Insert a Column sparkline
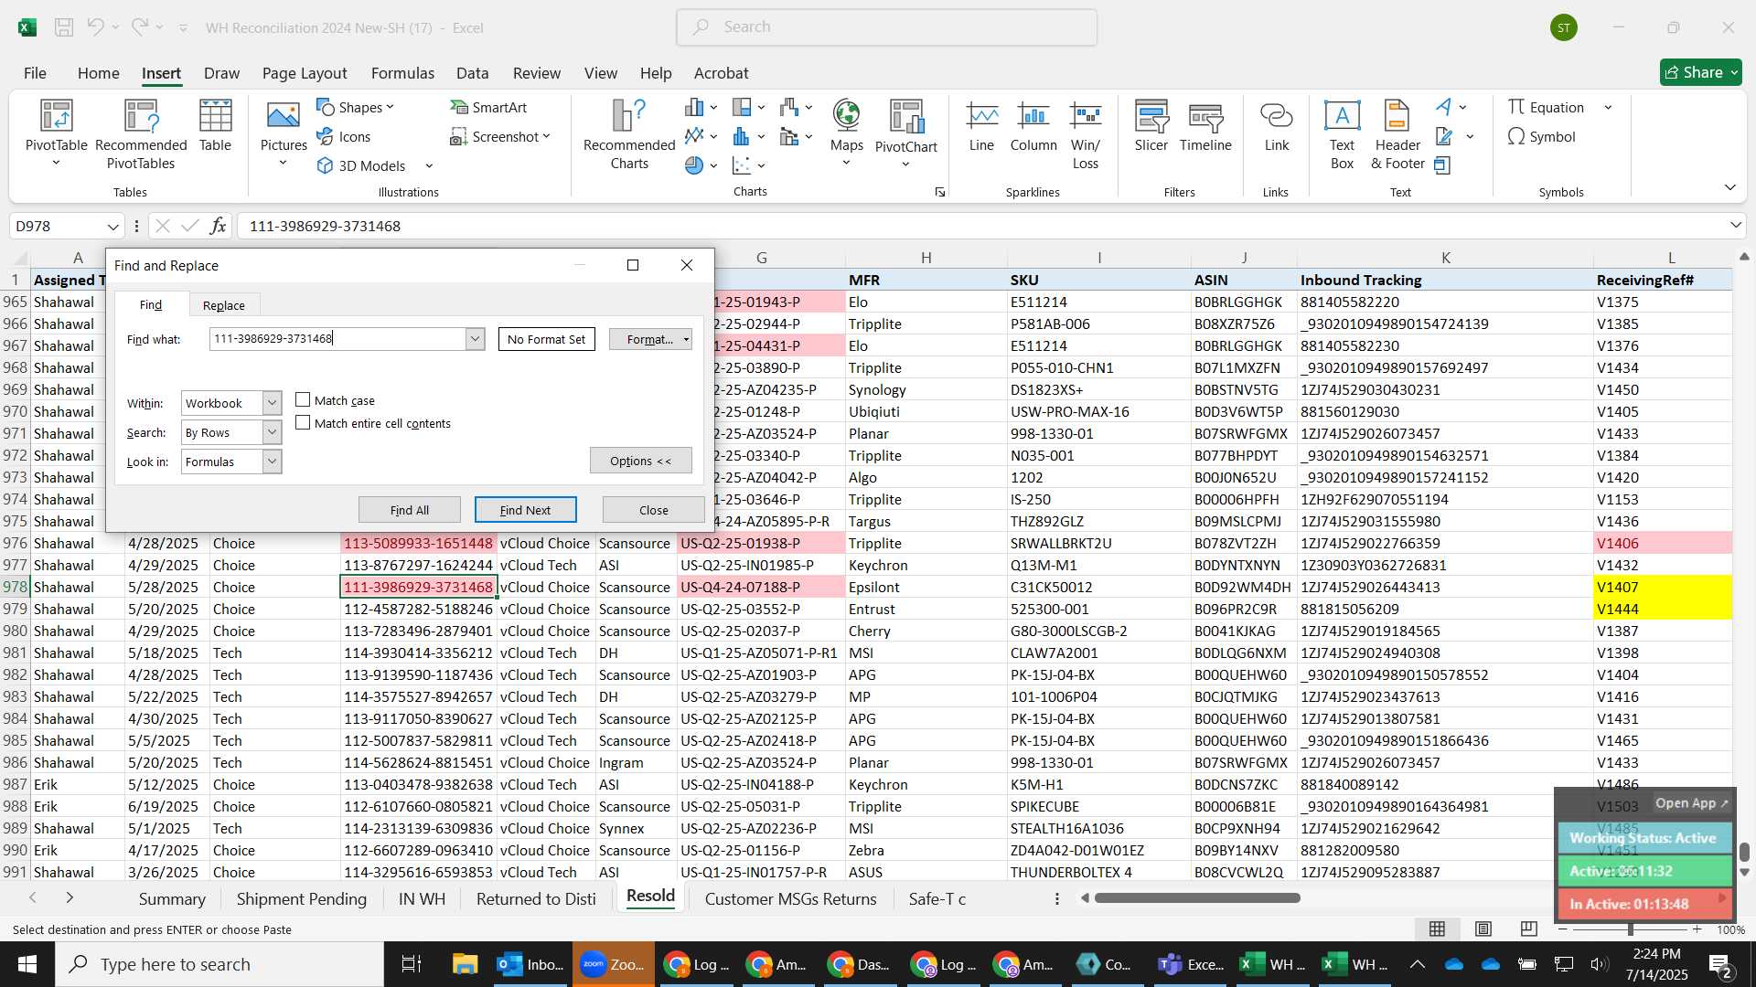The width and height of the screenshot is (1756, 987). coord(1033,126)
